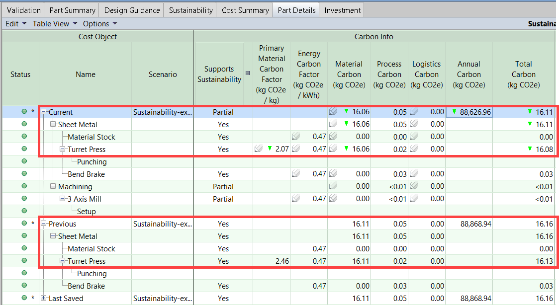Click pencil icon beside Current Turret Press Energy Carbon Factor
Viewport: 559px width, 305px height.
tap(295, 149)
